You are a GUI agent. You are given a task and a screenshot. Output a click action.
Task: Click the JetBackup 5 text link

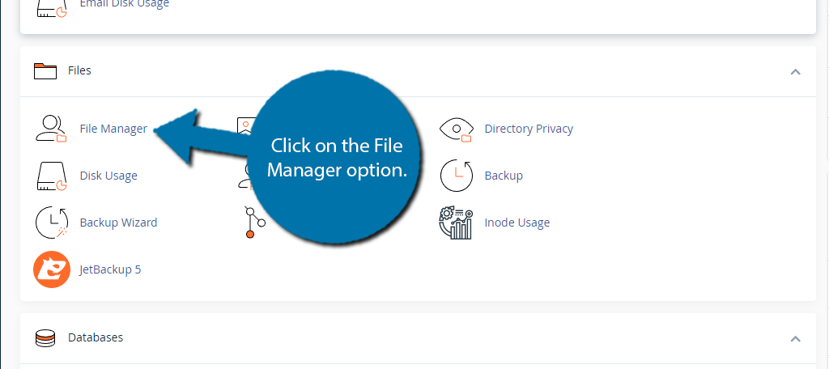pos(110,269)
